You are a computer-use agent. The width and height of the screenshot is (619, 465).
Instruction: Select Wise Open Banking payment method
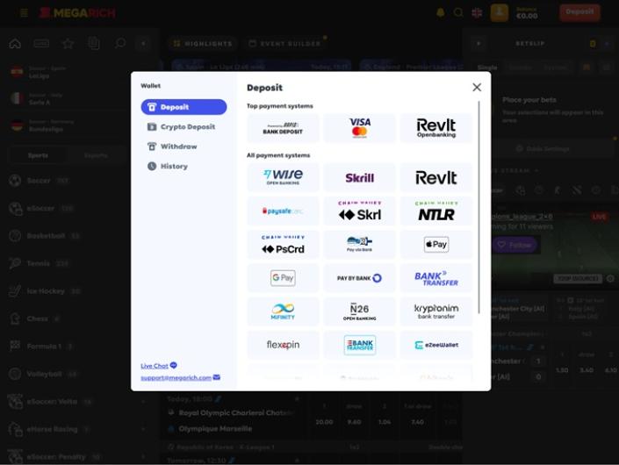(x=283, y=178)
